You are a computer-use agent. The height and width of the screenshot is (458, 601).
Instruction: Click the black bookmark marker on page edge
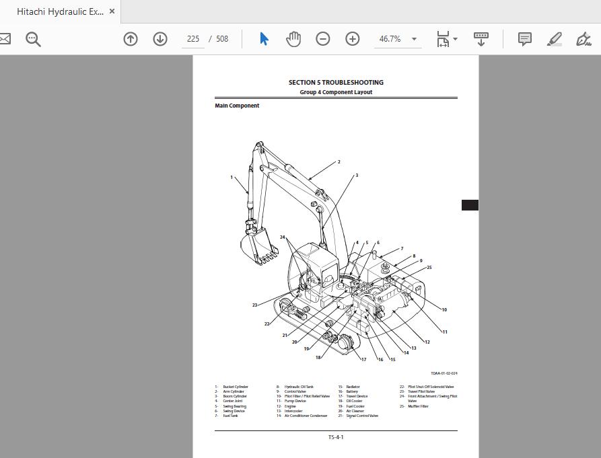pos(470,205)
